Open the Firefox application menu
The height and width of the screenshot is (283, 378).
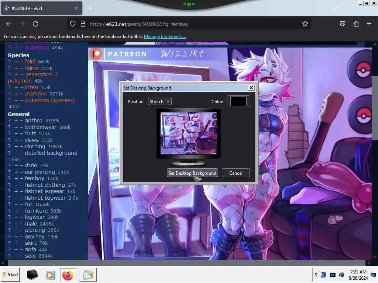tap(369, 24)
